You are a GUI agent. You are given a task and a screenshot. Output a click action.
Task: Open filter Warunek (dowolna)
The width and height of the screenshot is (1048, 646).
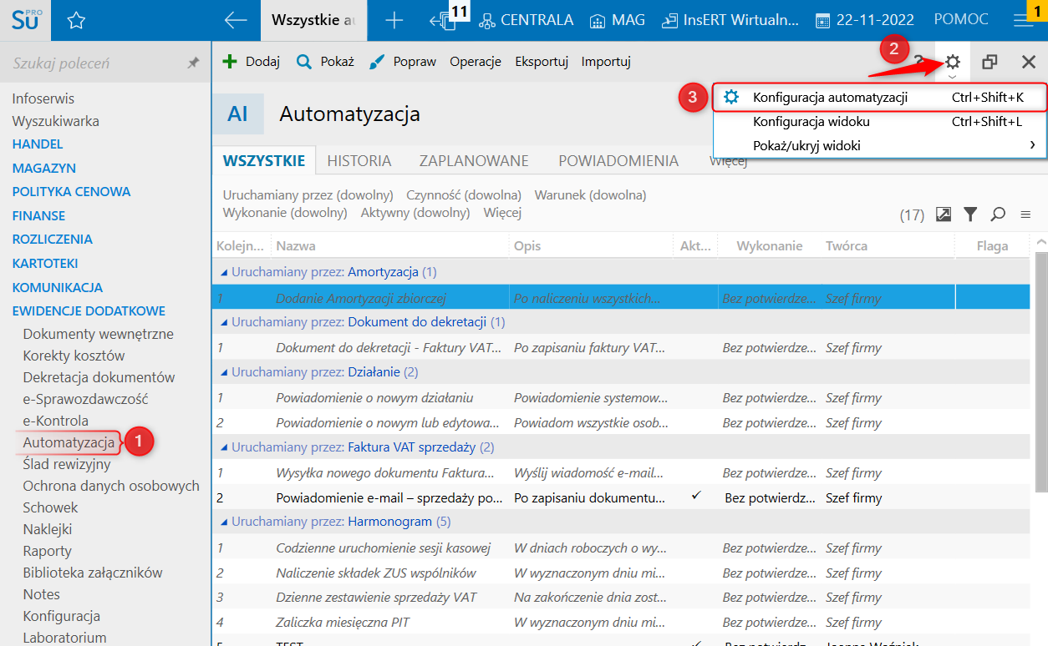click(x=590, y=195)
